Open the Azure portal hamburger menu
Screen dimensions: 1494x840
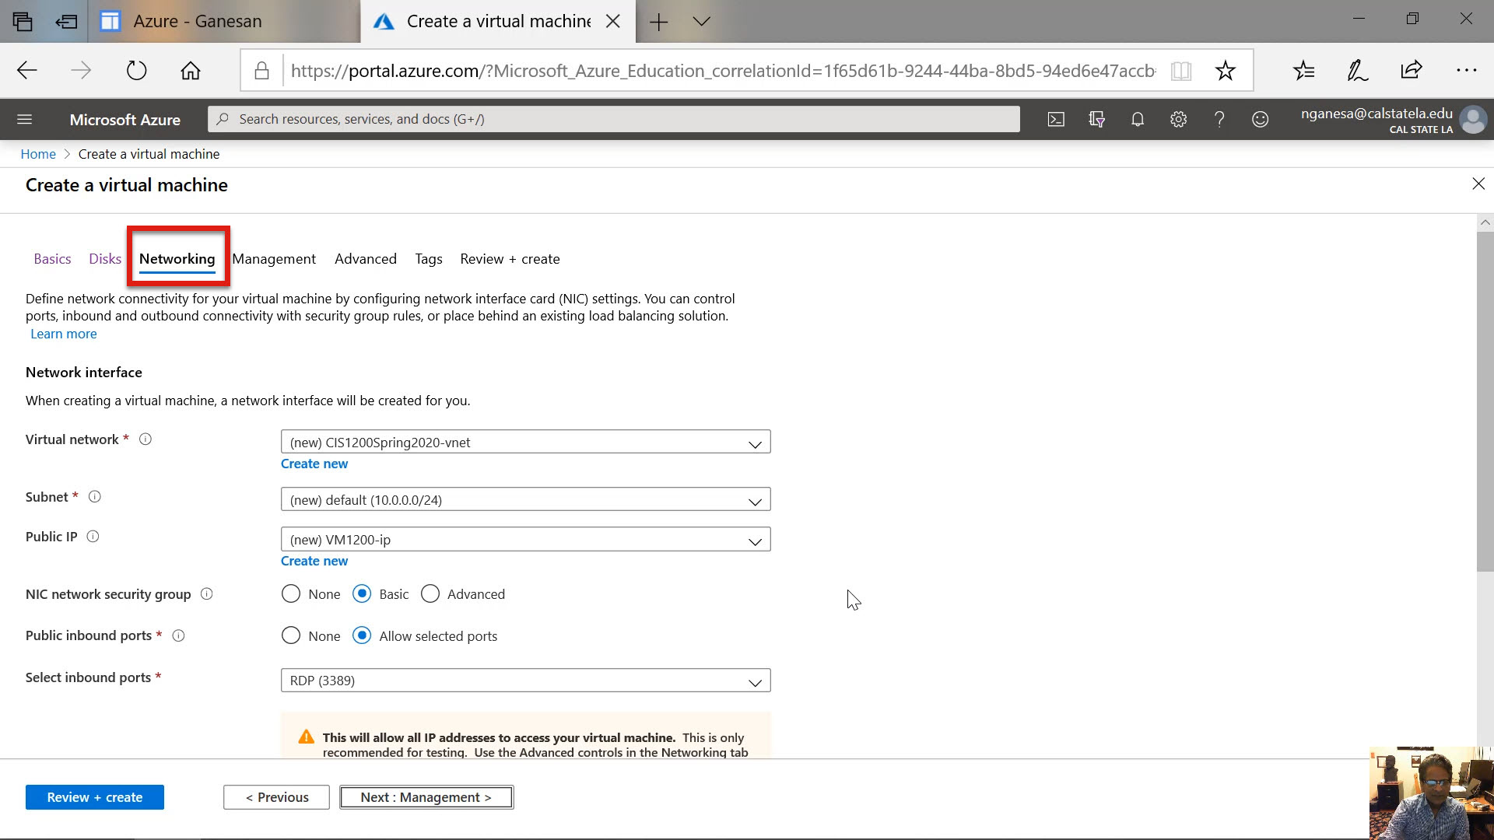click(24, 119)
